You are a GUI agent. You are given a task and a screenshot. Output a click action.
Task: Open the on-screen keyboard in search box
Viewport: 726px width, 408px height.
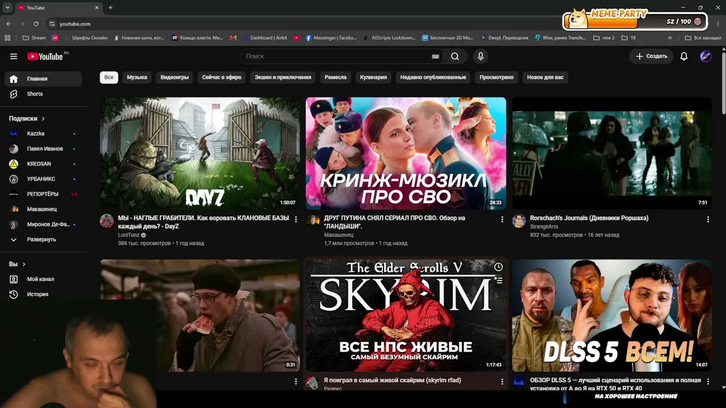point(435,56)
